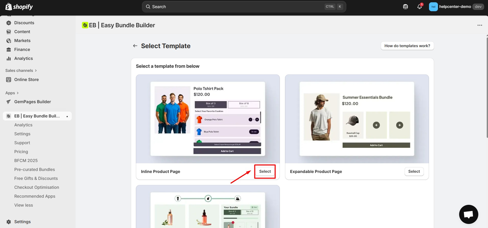
Task: Open Finance in sidebar
Action: pos(22,50)
